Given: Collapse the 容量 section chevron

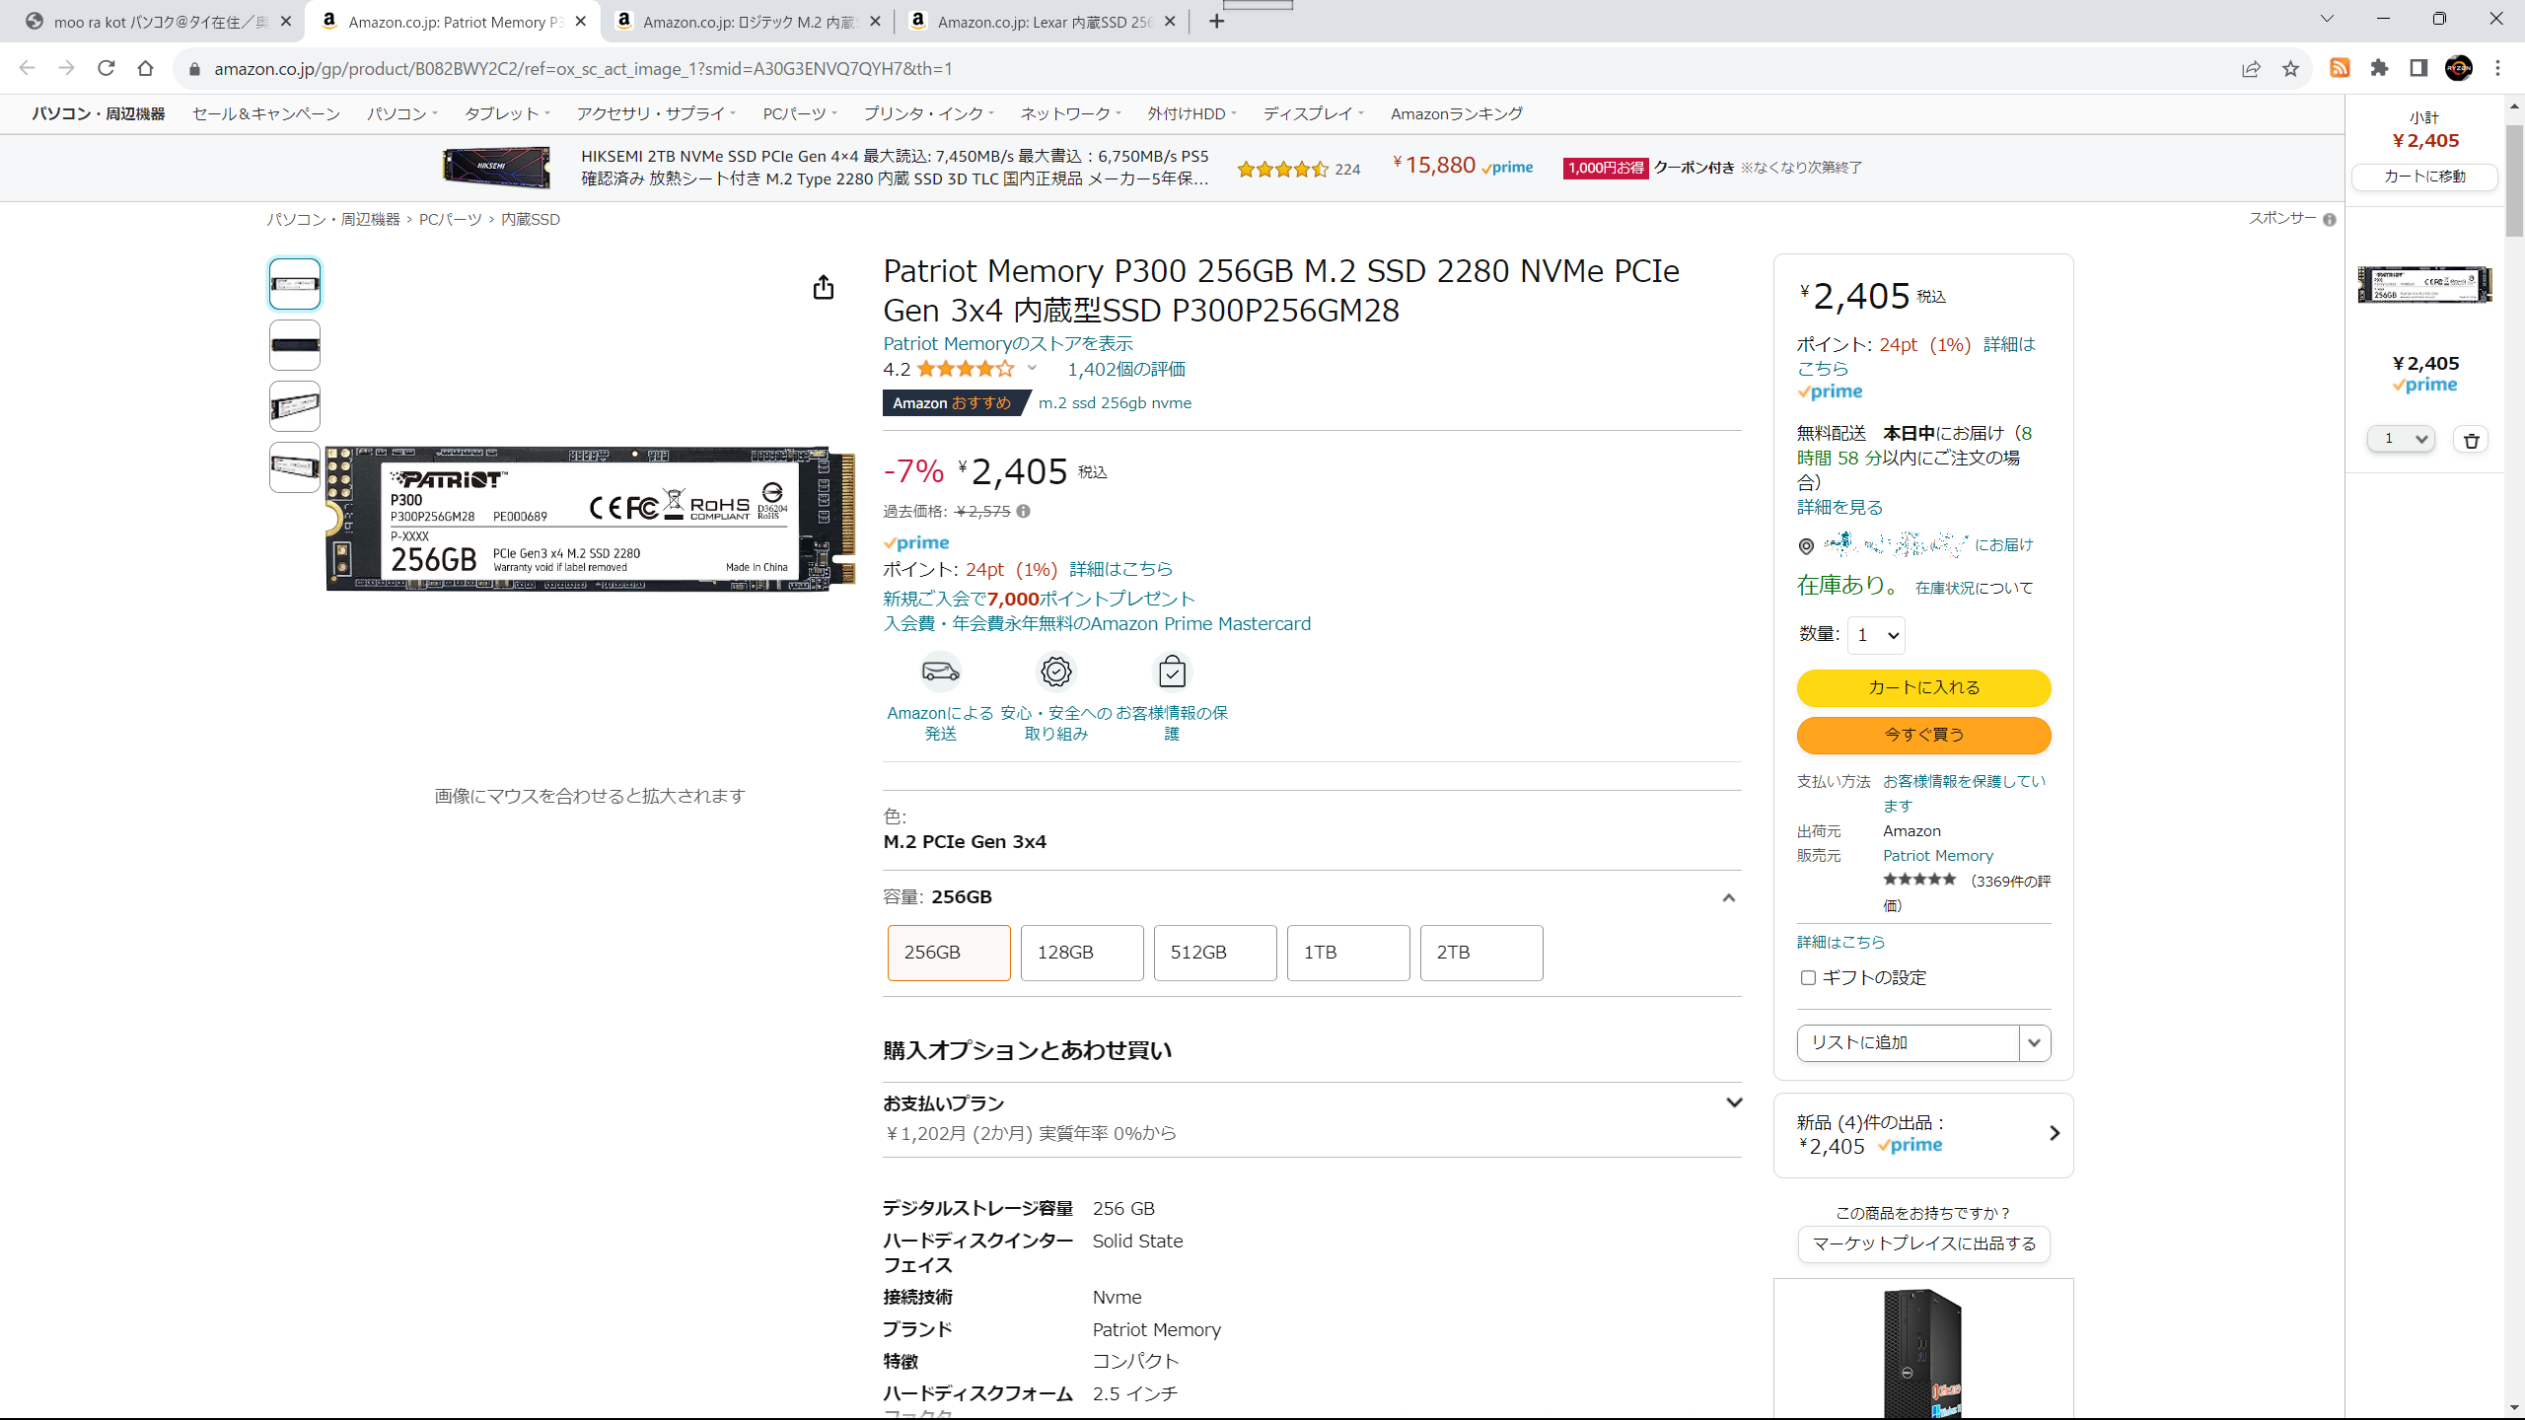Looking at the screenshot, I should point(1728,897).
